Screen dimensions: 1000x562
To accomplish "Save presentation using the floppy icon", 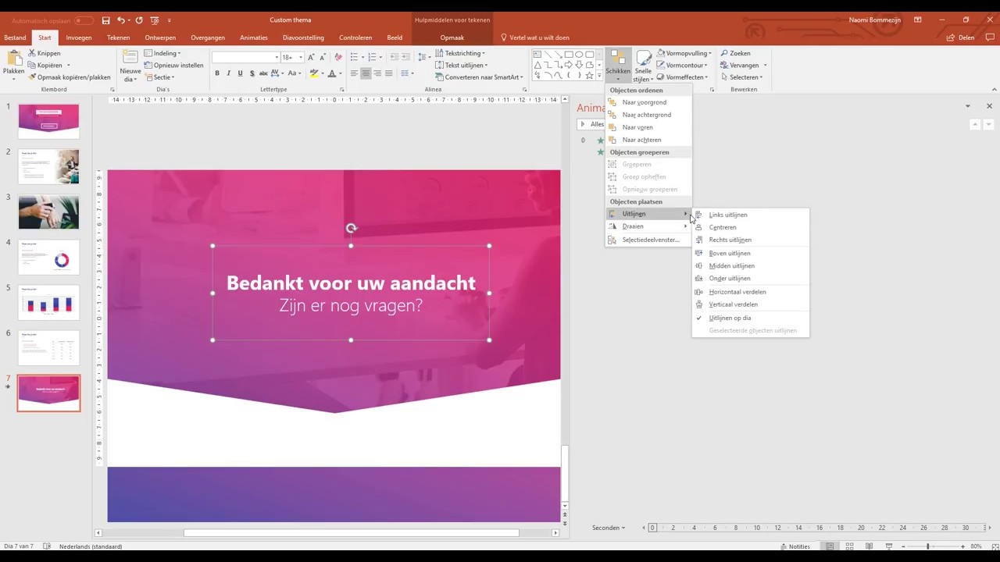I will click(x=105, y=20).
